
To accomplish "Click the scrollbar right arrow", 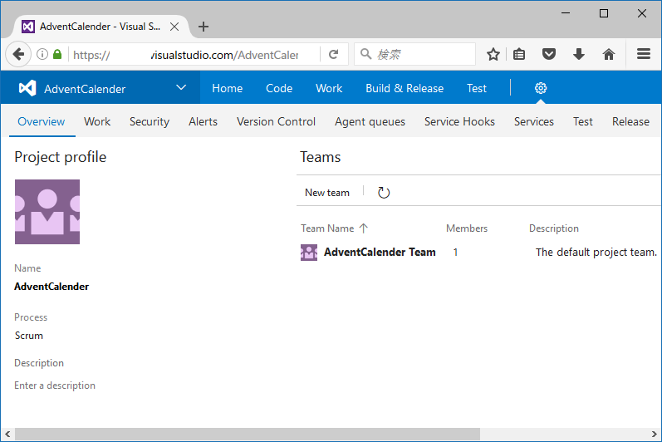I will pyautogui.click(x=654, y=434).
